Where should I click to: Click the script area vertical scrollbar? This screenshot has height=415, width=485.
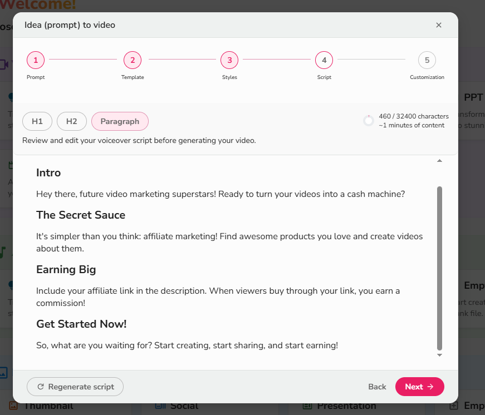(439, 267)
